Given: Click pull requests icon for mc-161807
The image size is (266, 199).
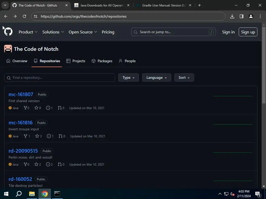Looking at the screenshot, I should click(60, 108).
